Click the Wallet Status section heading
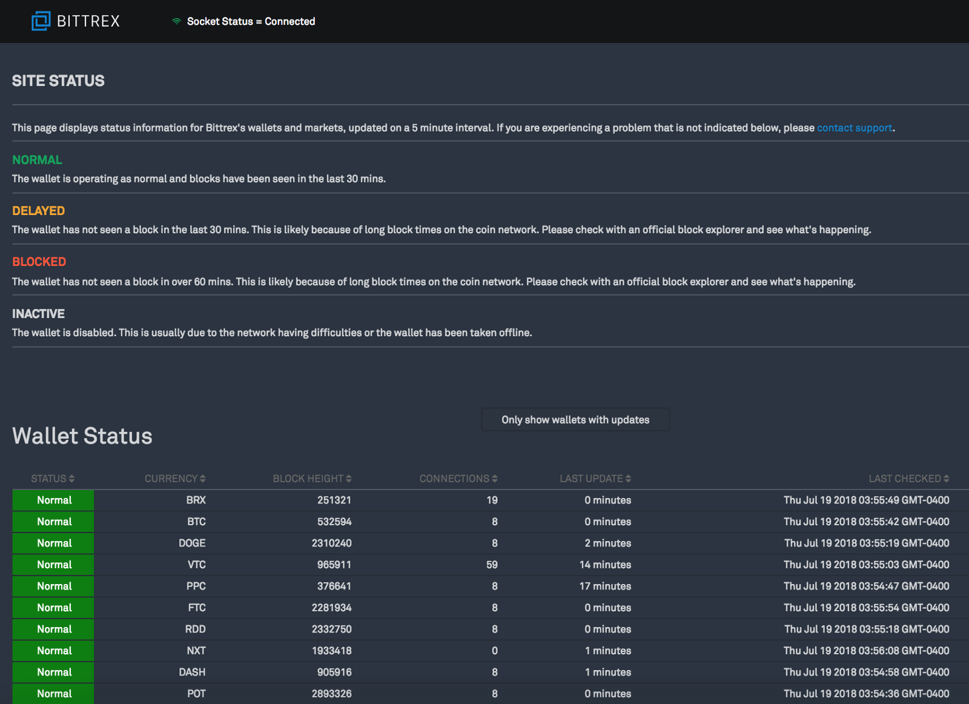Screen dimensions: 969x704 [82, 436]
